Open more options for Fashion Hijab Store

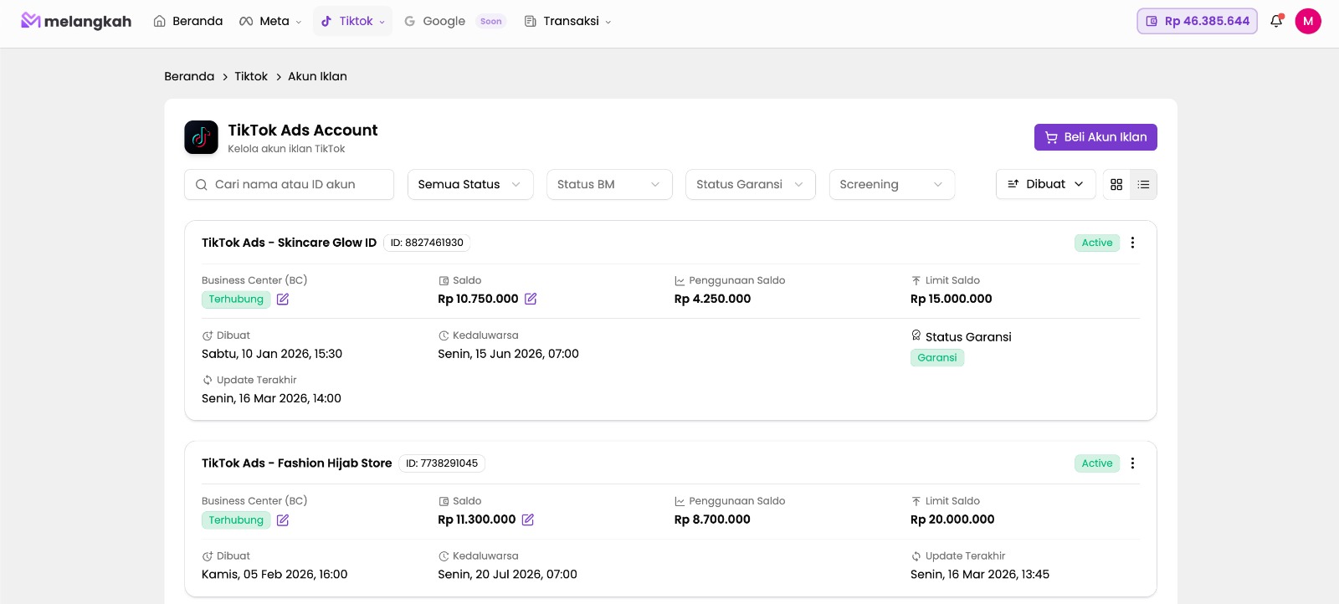[x=1132, y=463]
